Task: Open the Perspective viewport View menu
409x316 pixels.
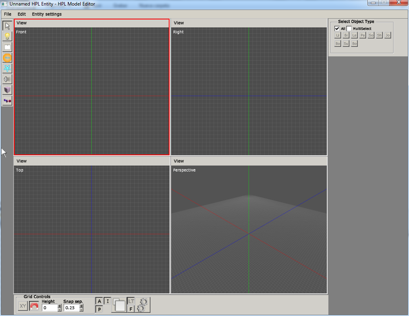Action: 179,161
